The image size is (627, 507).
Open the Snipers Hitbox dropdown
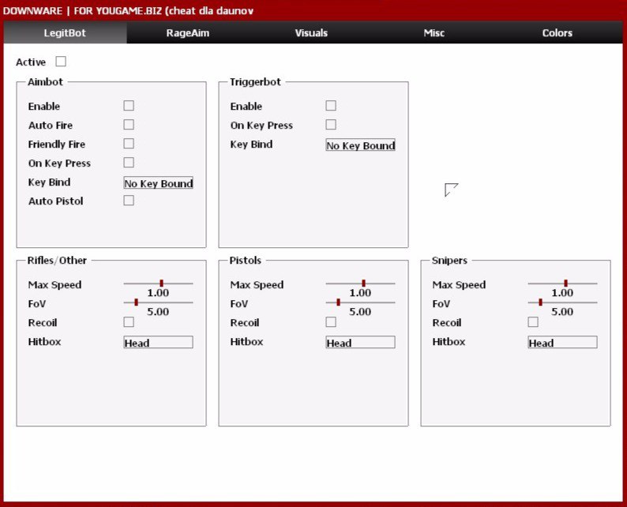pyautogui.click(x=562, y=342)
